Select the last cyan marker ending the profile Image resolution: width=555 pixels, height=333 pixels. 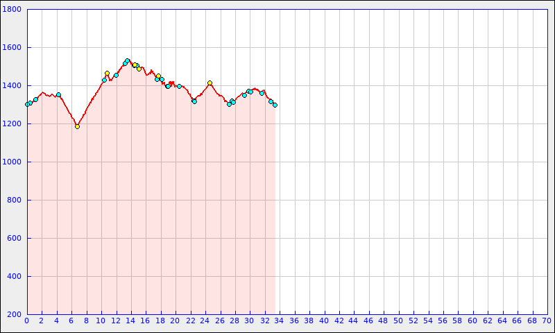click(275, 105)
